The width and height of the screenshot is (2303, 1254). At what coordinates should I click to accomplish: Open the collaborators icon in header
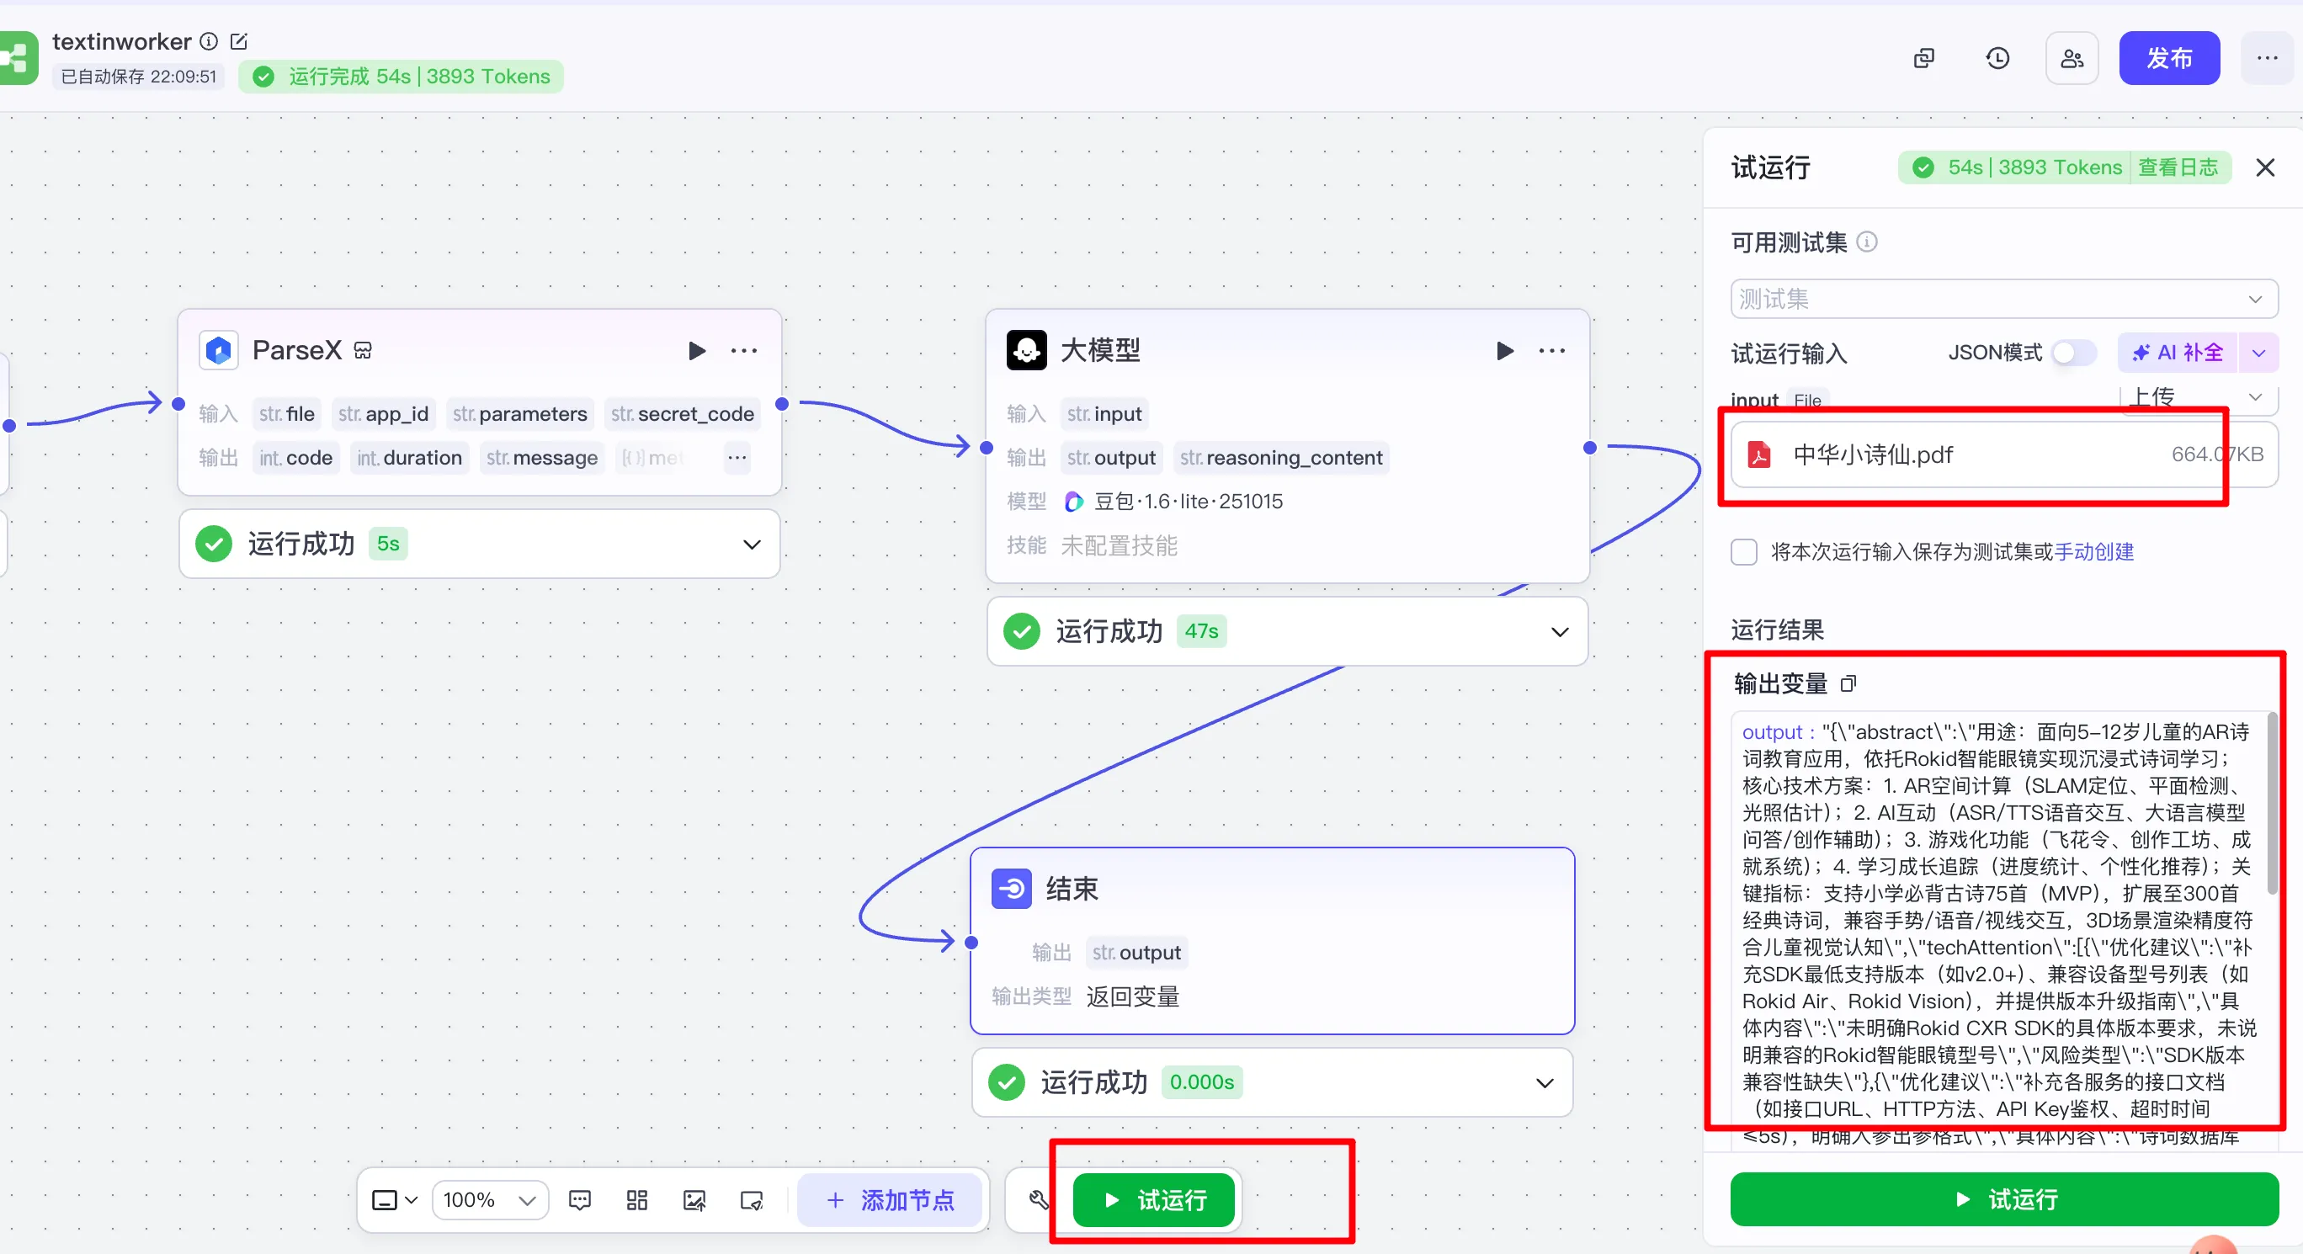(x=2072, y=58)
